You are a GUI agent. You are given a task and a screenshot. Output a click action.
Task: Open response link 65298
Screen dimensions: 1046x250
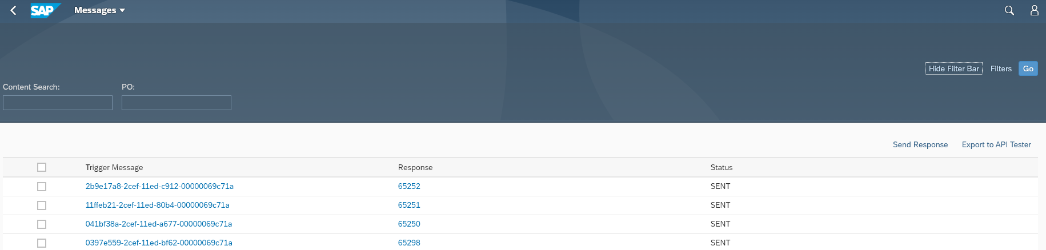(409, 243)
